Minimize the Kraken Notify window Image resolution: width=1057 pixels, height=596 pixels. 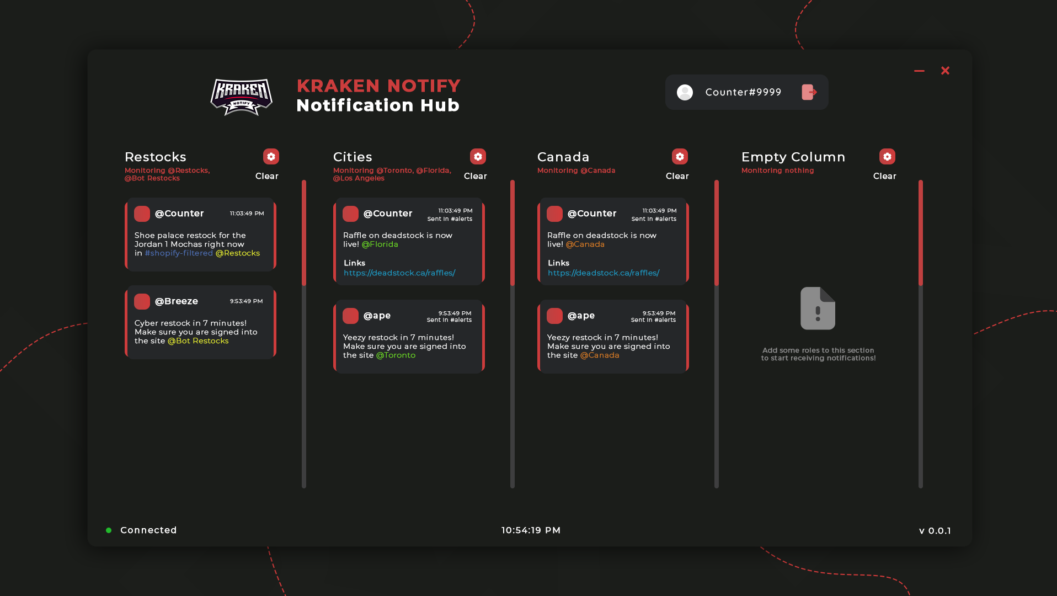pyautogui.click(x=919, y=71)
